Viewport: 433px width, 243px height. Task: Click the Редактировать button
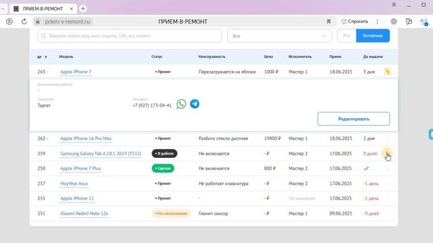[x=353, y=119]
